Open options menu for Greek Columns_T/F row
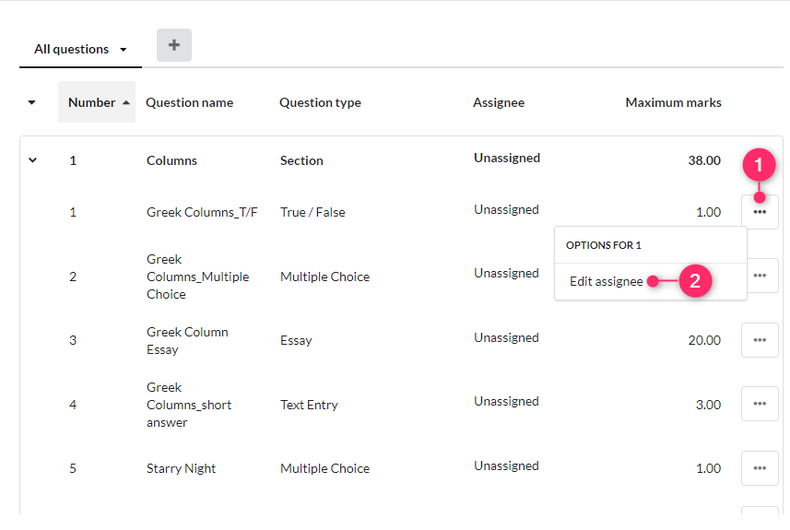The image size is (790, 530). click(760, 212)
